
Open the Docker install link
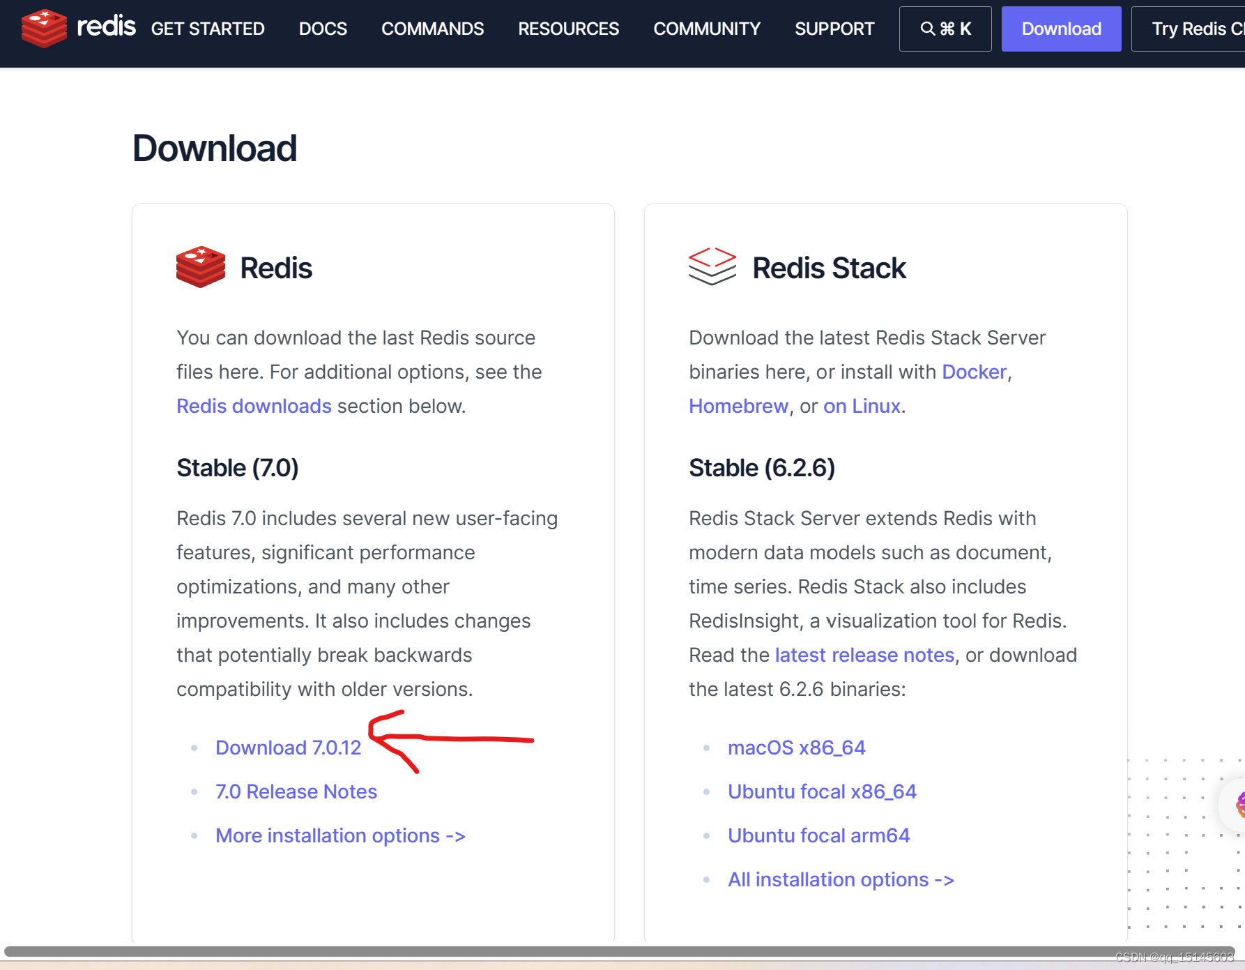[x=974, y=372]
